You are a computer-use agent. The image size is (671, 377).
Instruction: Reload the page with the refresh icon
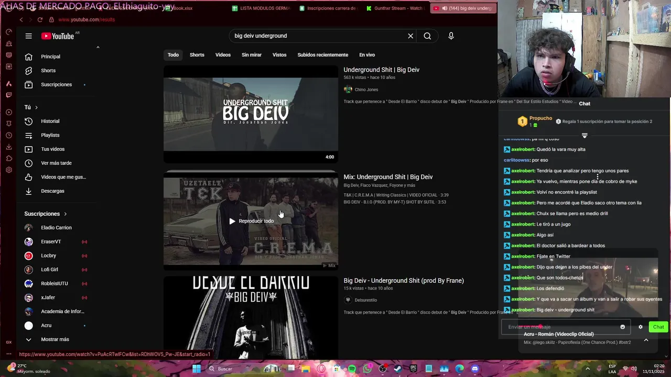(40, 20)
